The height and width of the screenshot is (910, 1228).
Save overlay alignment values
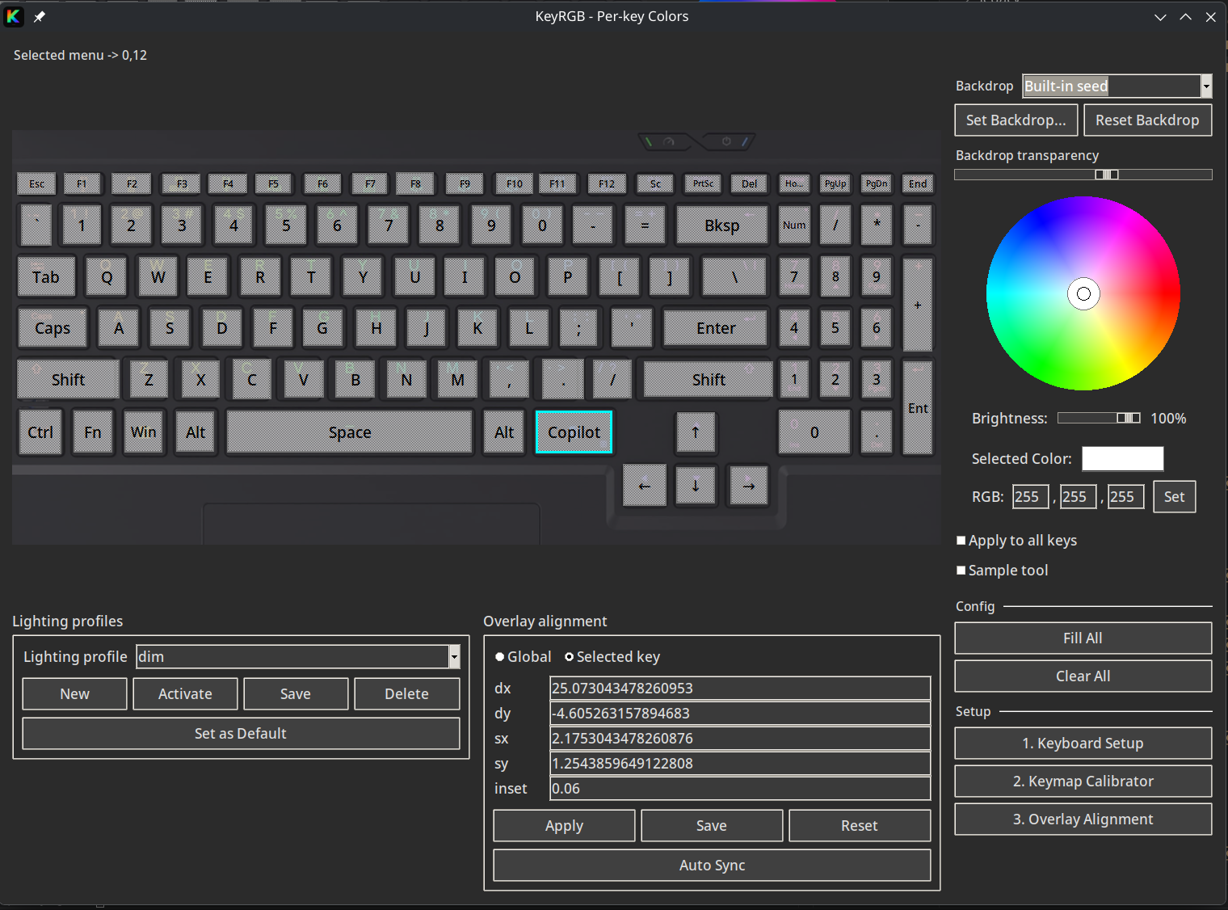coord(712,826)
